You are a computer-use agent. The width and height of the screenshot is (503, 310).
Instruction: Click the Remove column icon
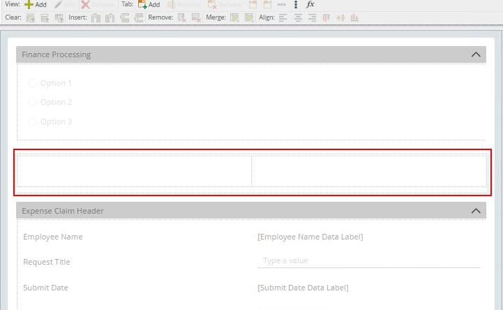coord(182,17)
